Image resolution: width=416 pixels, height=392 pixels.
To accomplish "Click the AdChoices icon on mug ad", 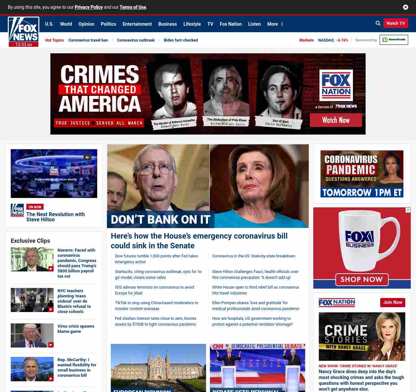I will pyautogui.click(x=408, y=210).
